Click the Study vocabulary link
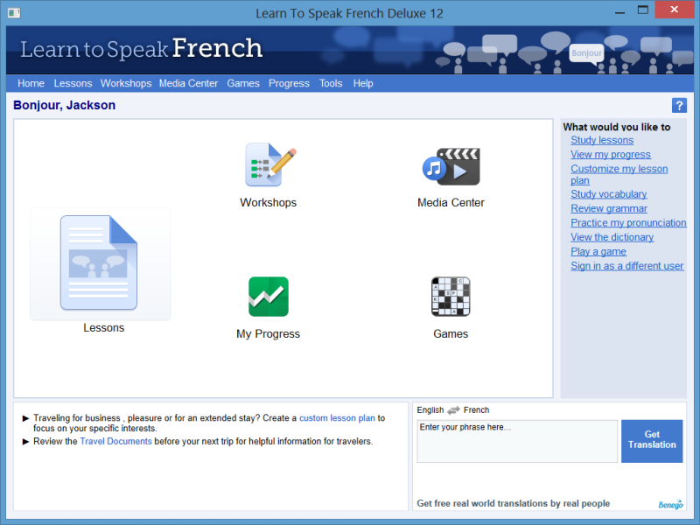The width and height of the screenshot is (700, 525). [x=608, y=194]
